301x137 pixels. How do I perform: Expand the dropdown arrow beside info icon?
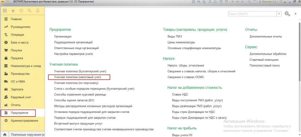285,2
